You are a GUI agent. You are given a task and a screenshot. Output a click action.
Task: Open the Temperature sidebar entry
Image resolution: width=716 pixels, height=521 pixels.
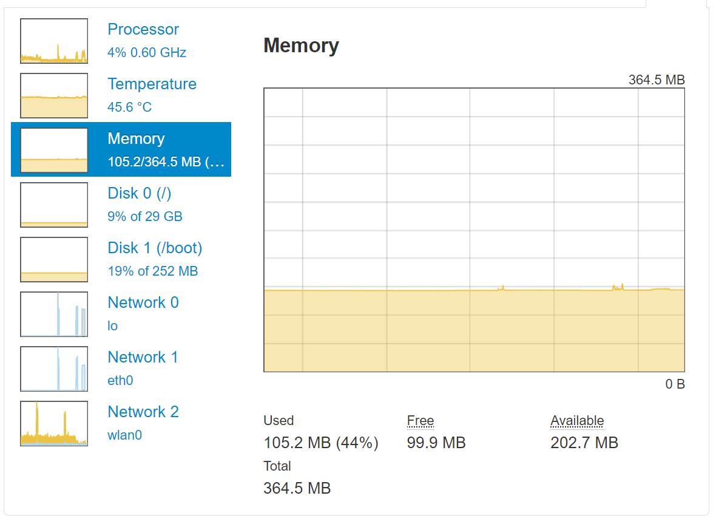[x=152, y=84]
